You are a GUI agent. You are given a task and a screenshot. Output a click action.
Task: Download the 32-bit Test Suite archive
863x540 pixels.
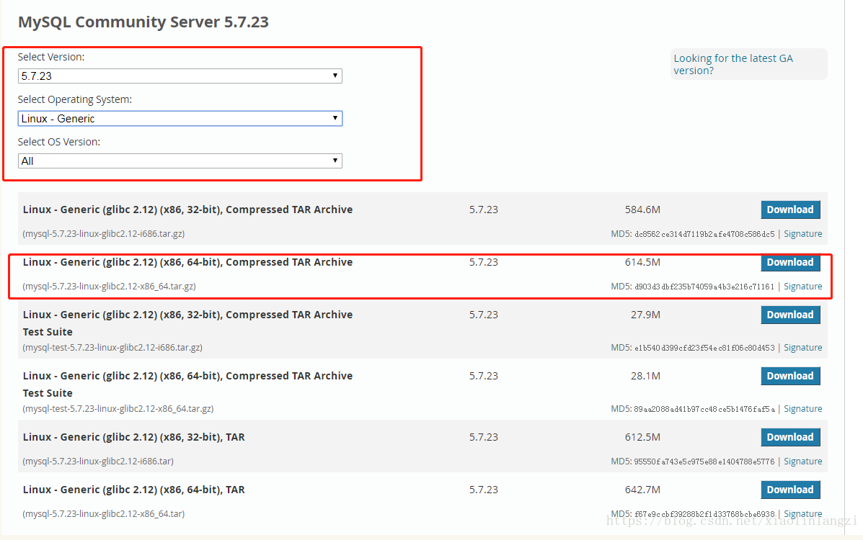790,315
